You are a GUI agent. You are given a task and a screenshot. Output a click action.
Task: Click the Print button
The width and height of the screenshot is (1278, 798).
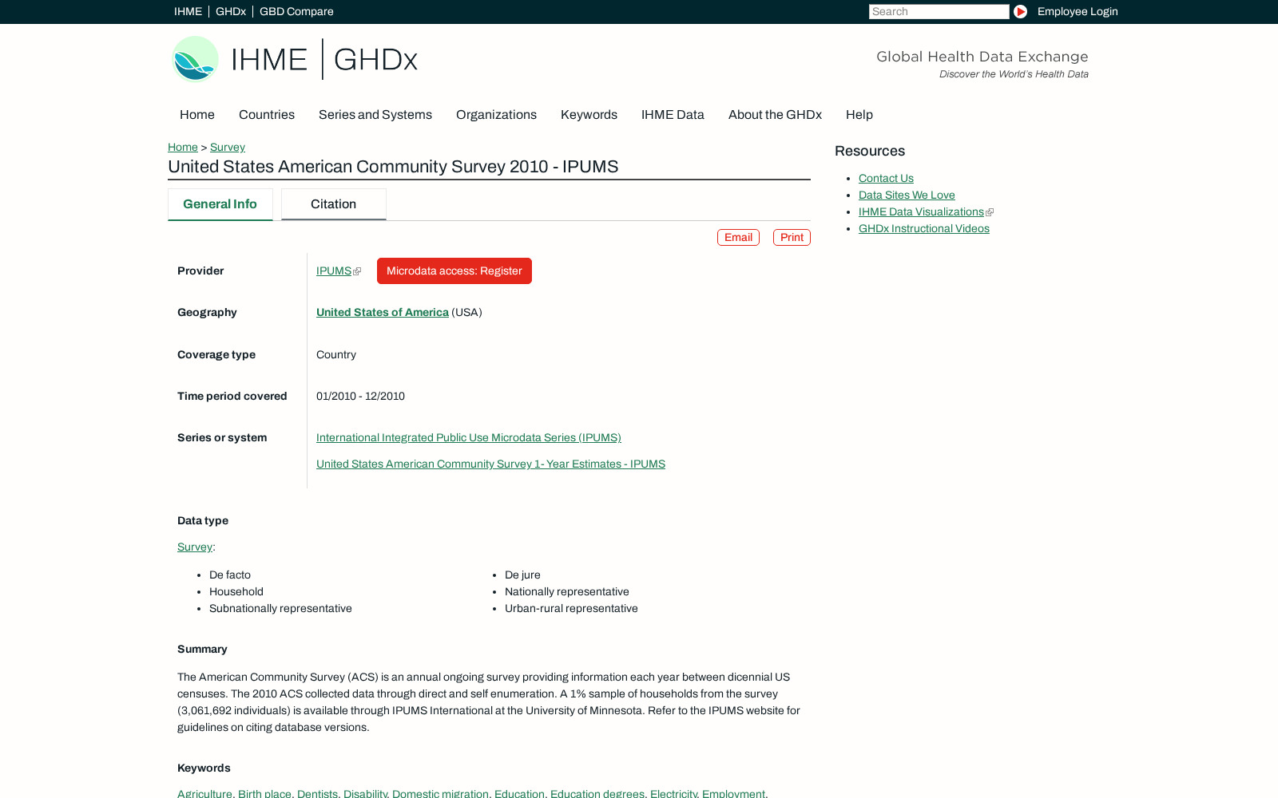tap(792, 238)
